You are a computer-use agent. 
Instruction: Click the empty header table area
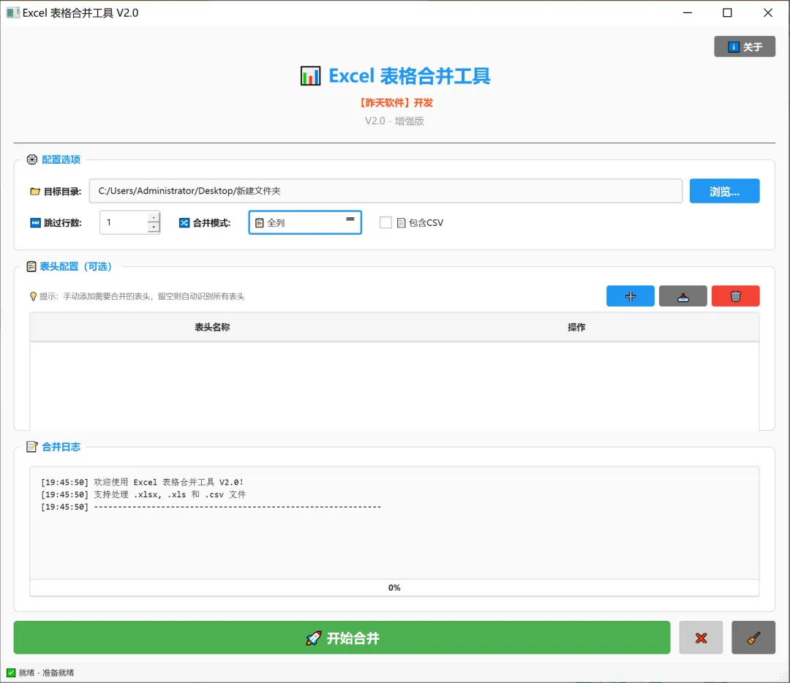tap(394, 386)
